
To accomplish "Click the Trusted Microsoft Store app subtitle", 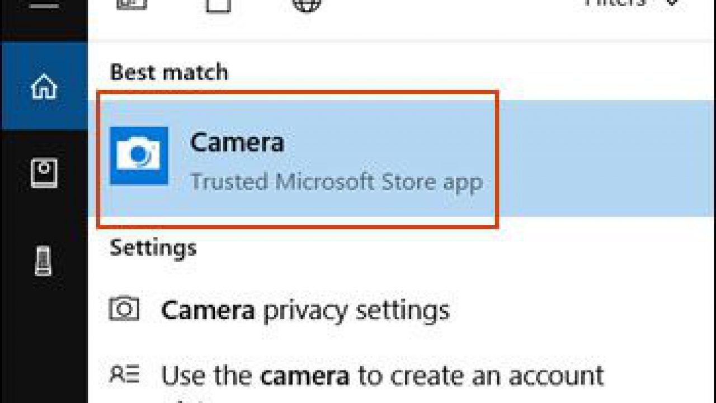I will point(336,182).
